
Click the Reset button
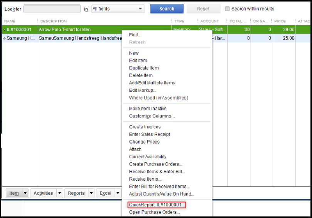[x=203, y=9]
